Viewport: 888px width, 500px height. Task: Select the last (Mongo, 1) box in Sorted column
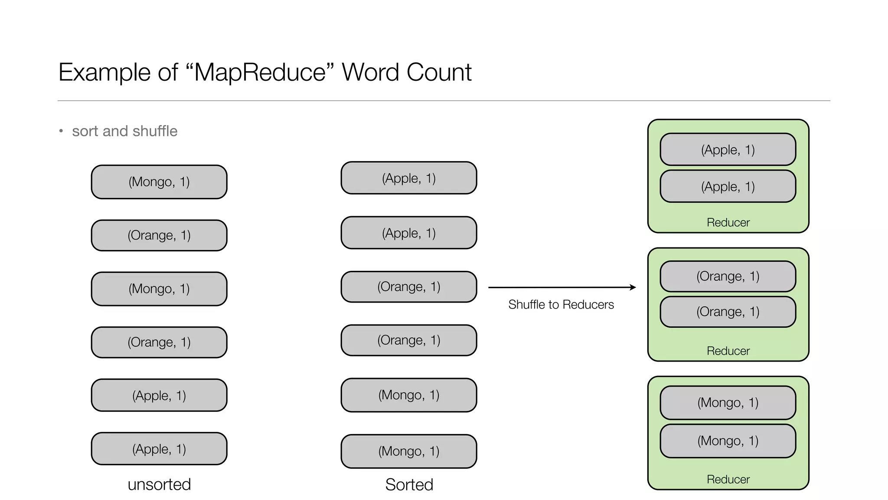pyautogui.click(x=409, y=451)
